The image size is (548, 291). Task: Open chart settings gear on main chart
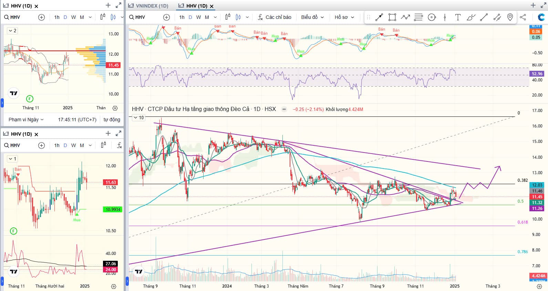pos(539,286)
